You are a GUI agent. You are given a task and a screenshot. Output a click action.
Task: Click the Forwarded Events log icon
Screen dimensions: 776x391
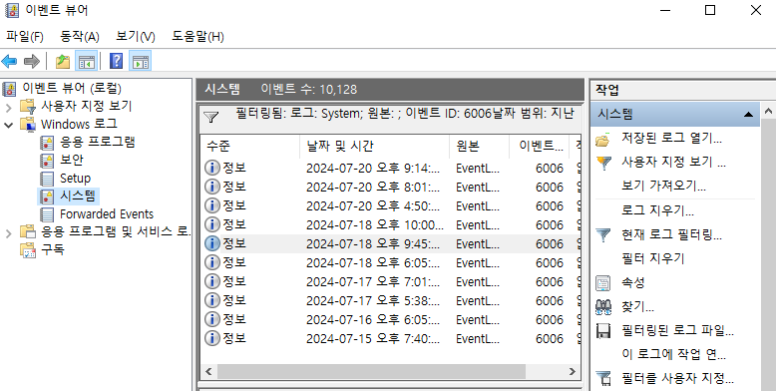click(x=47, y=214)
